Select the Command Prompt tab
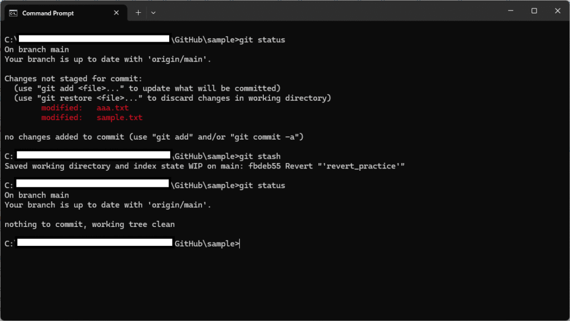The width and height of the screenshot is (570, 321). (x=66, y=13)
